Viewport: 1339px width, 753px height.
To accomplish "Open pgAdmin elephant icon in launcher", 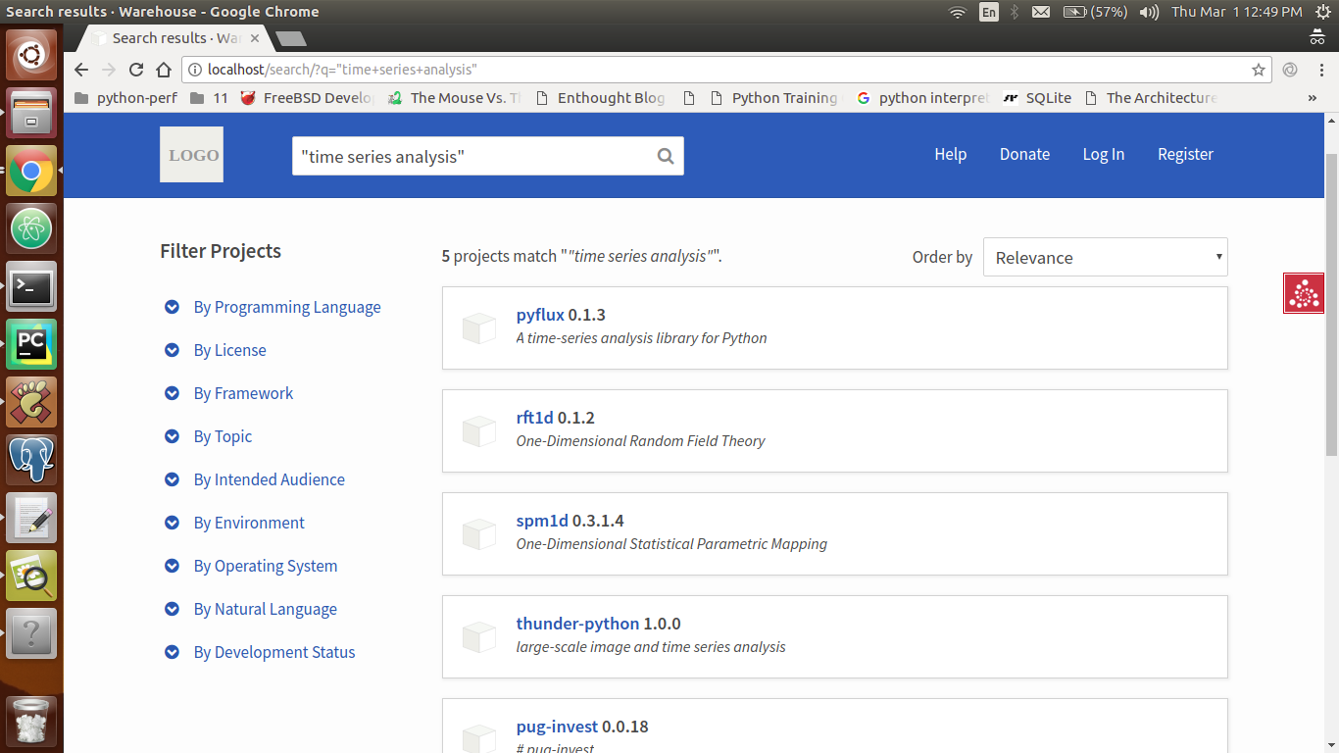I will pos(31,460).
